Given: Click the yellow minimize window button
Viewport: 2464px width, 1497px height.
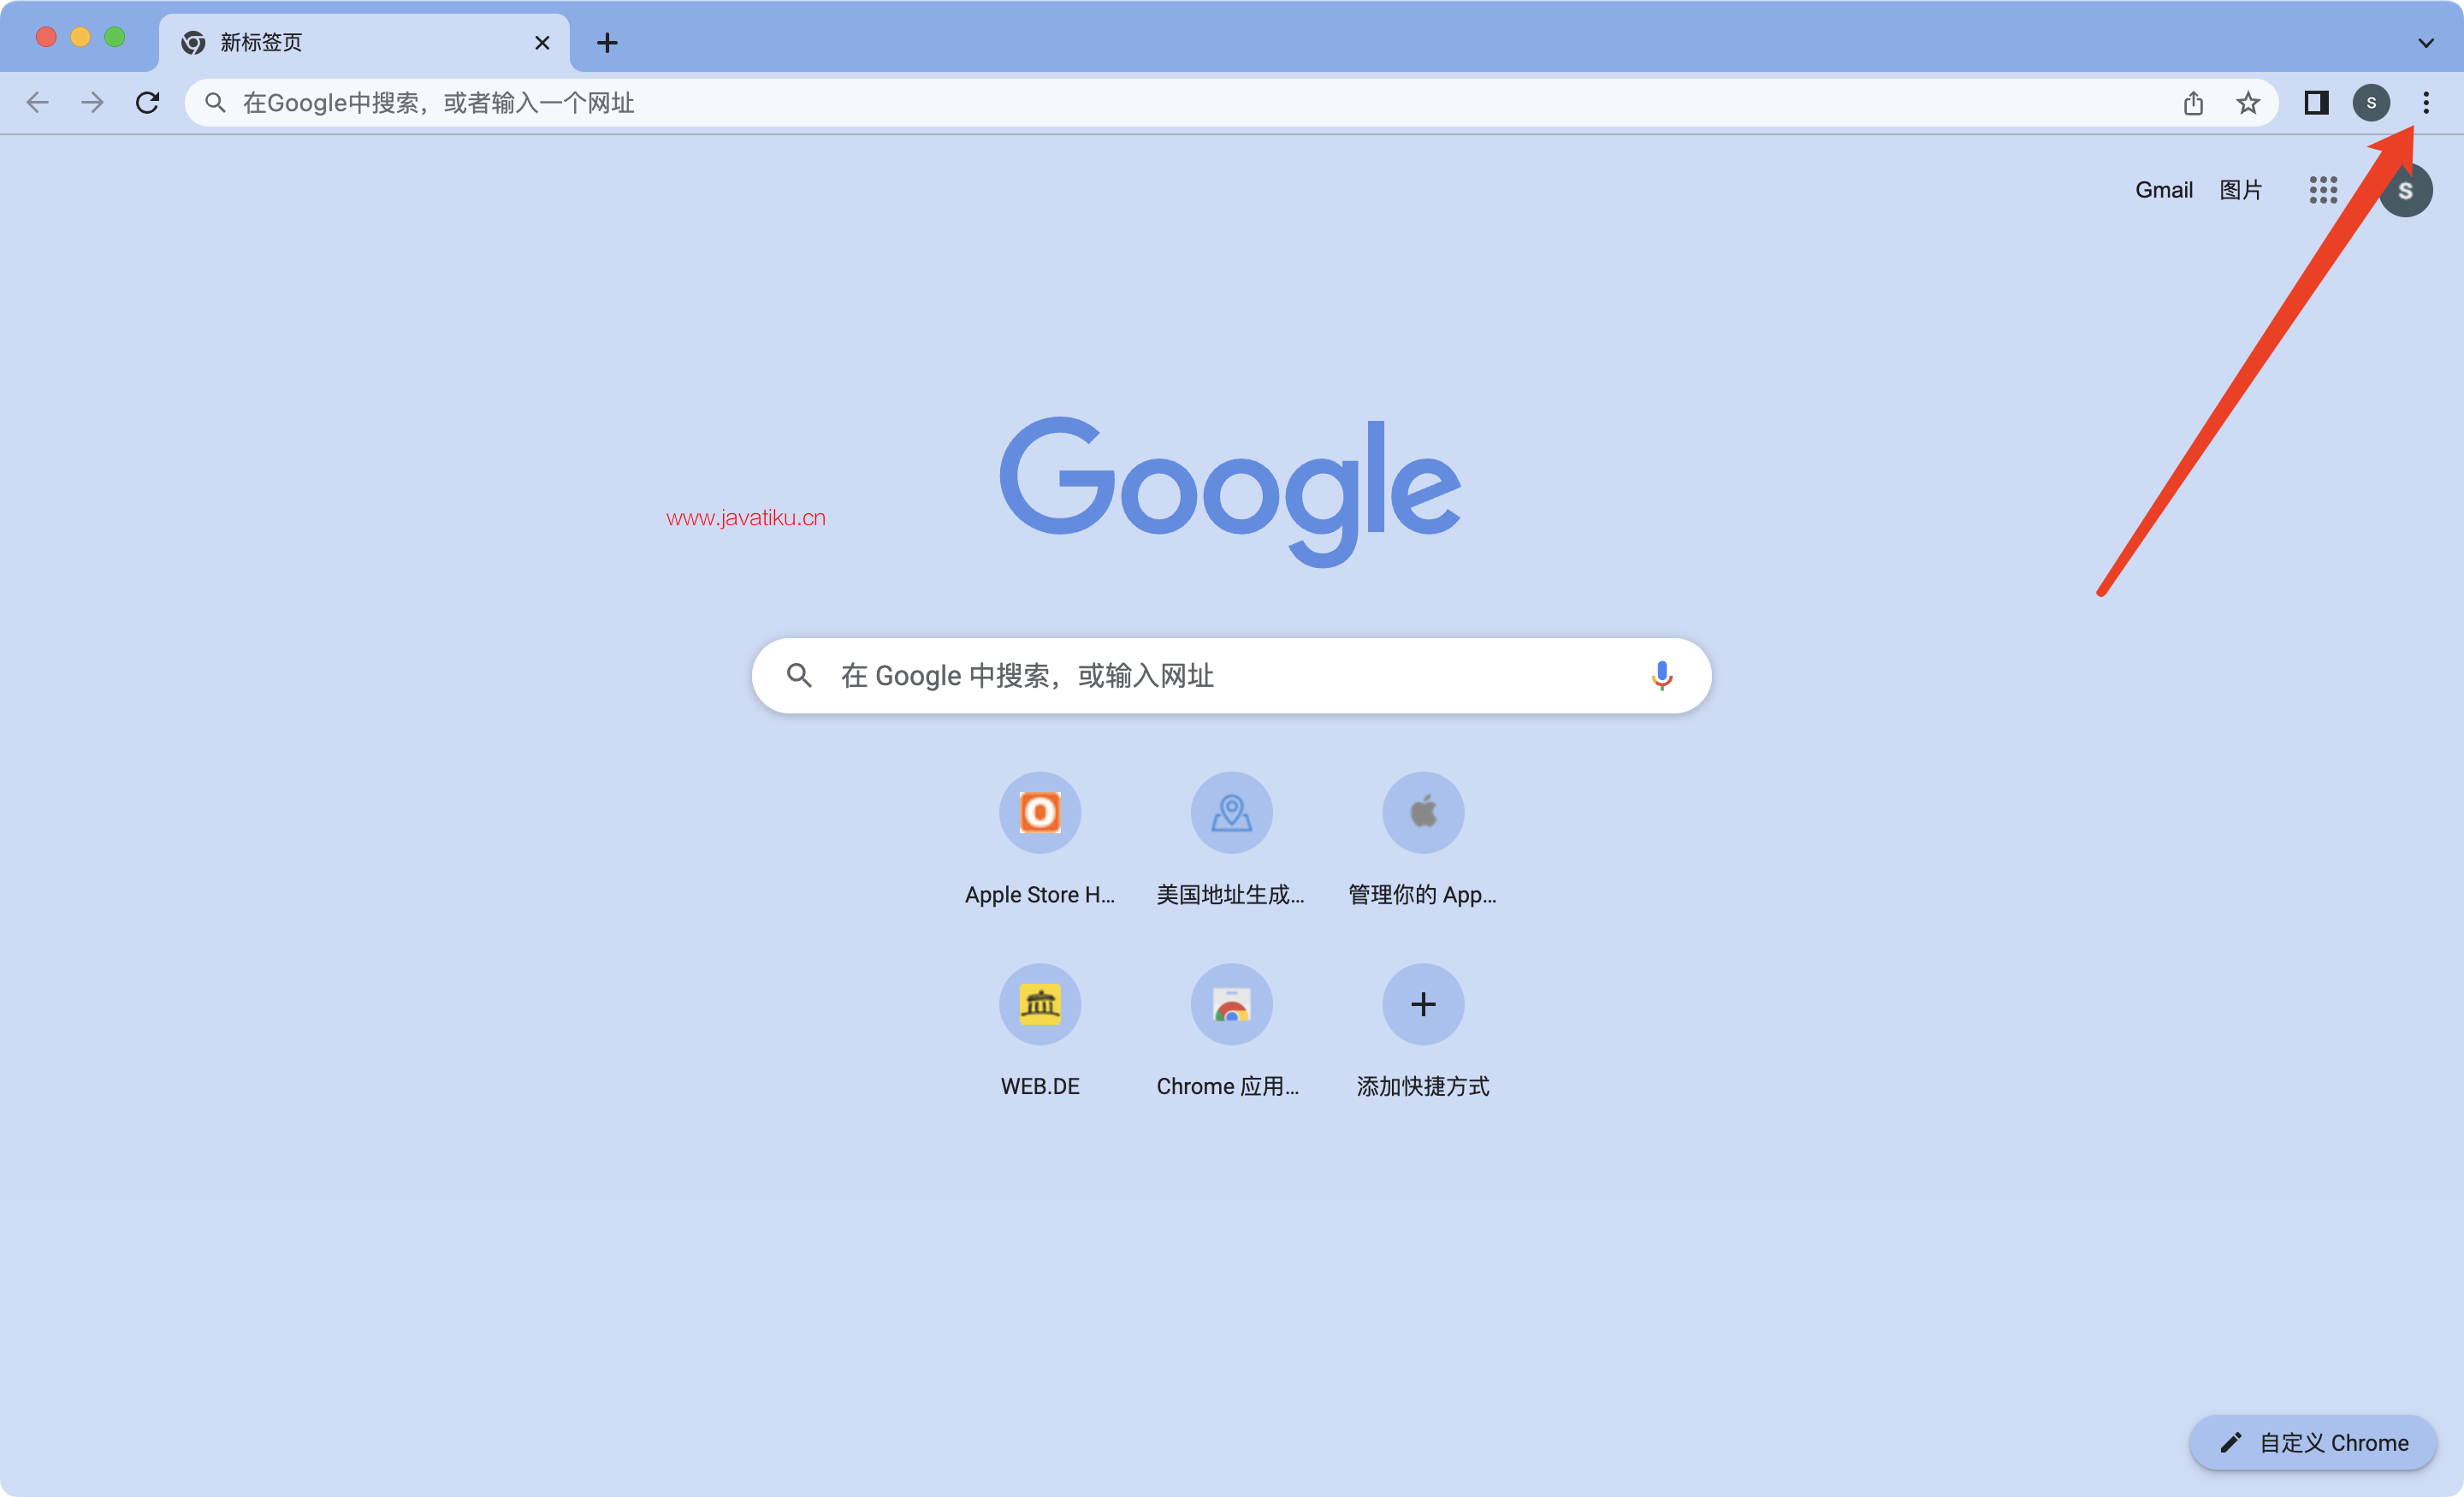Looking at the screenshot, I should pyautogui.click(x=80, y=37).
